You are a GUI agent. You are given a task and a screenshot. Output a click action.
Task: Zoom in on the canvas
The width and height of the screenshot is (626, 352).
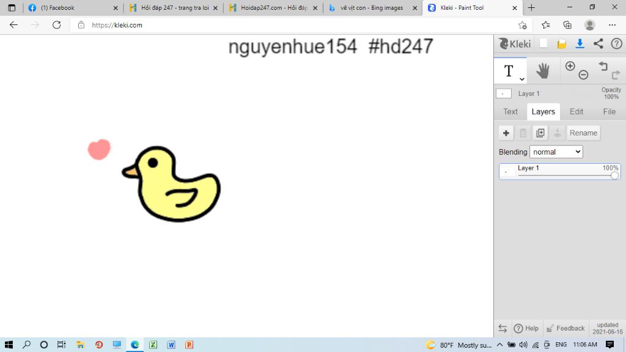click(570, 66)
